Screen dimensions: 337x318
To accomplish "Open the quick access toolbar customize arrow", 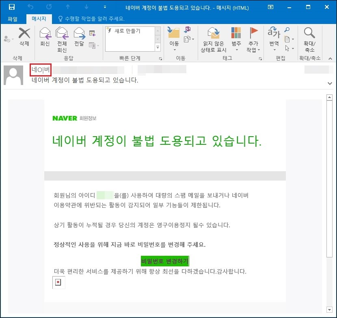I will coord(105,7).
